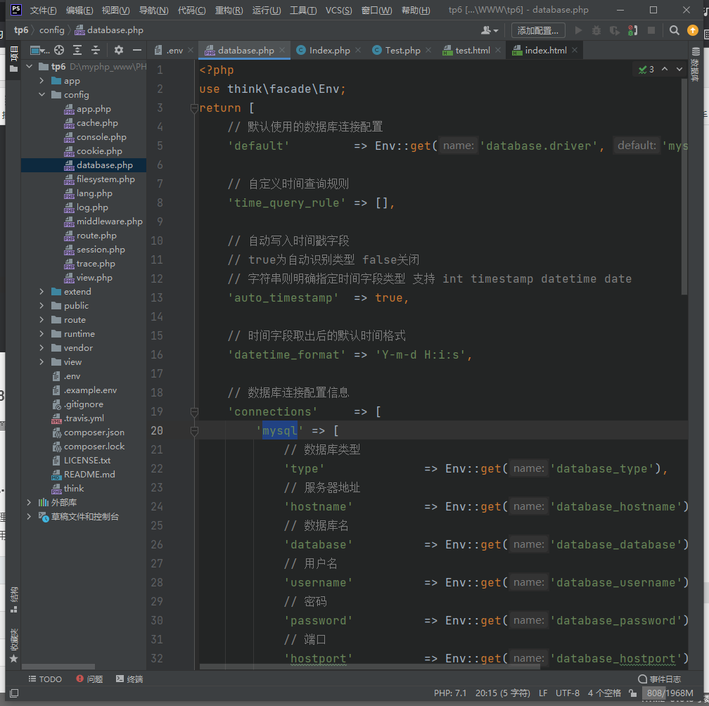Collapse the config folder
The image size is (709, 706).
(42, 94)
